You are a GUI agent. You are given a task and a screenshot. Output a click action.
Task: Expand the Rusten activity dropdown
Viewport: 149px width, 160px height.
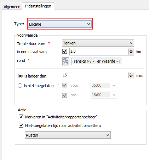68,135
